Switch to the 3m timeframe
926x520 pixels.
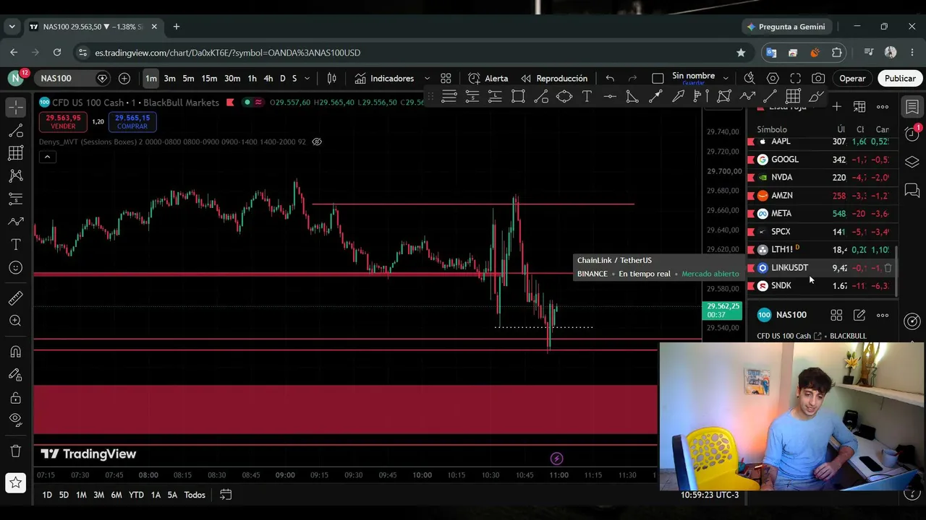click(x=169, y=78)
